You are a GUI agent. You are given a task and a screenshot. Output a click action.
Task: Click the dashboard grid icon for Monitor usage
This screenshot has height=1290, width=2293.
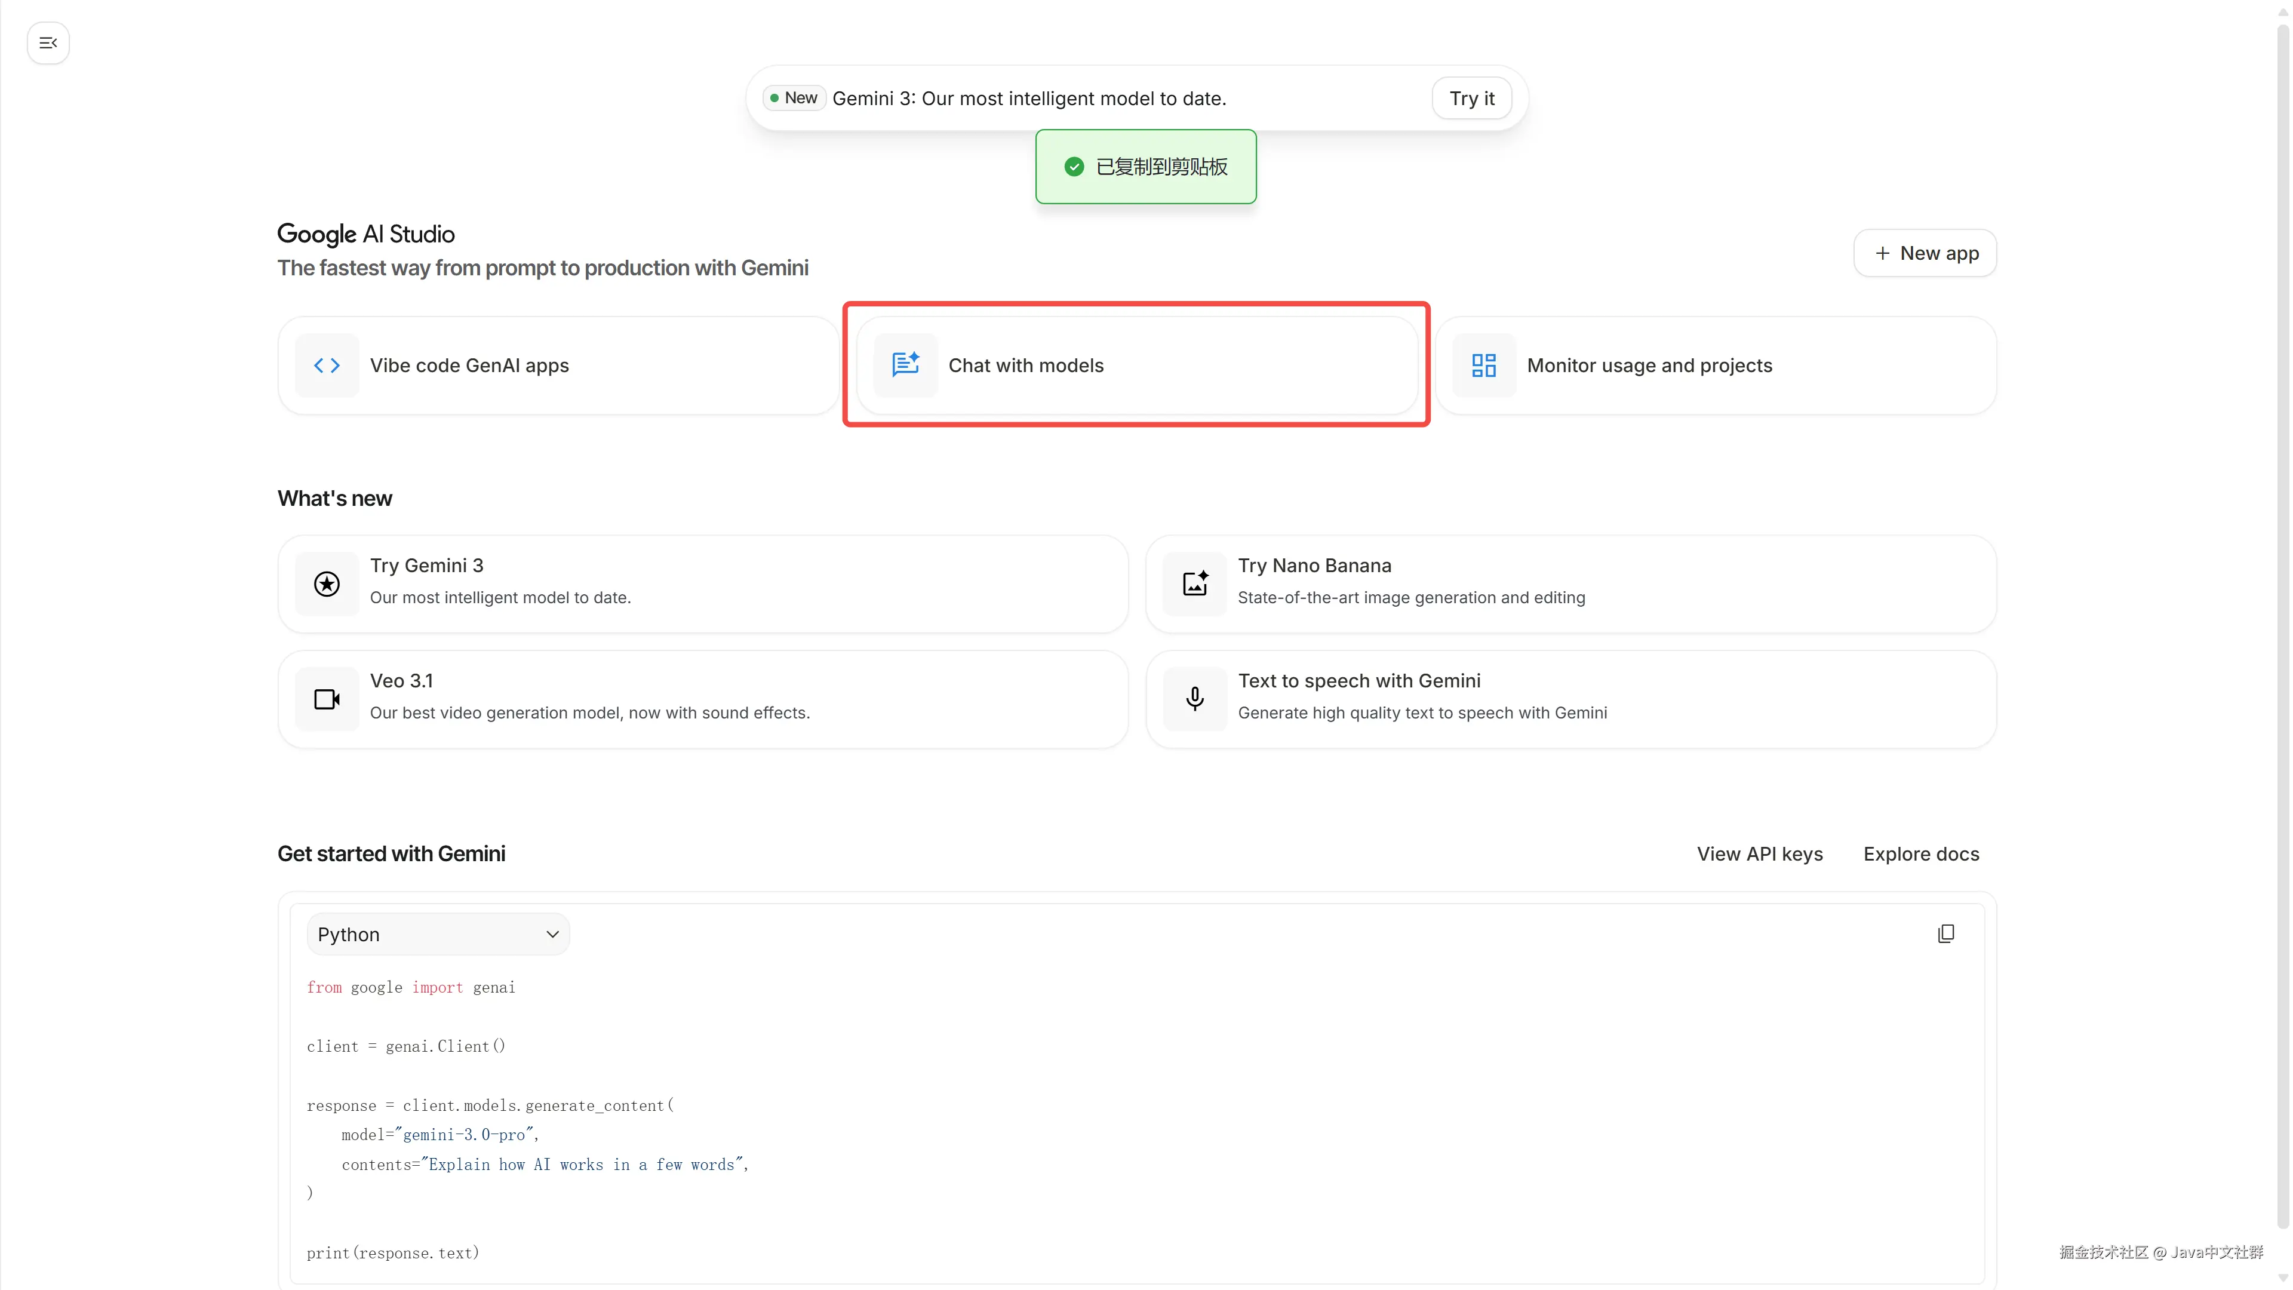(x=1483, y=365)
